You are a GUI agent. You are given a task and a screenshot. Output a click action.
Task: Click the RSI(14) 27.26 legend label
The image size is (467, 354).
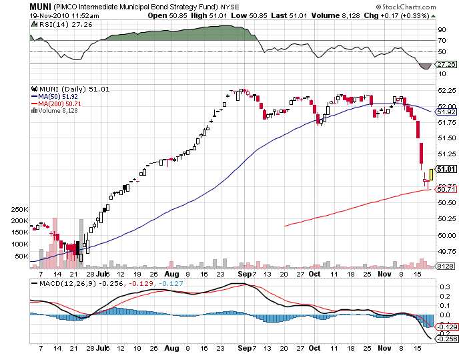click(x=66, y=25)
